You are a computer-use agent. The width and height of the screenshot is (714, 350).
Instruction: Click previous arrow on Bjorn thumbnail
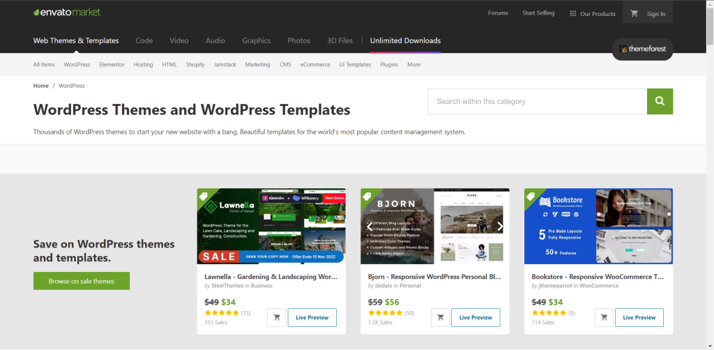[370, 227]
